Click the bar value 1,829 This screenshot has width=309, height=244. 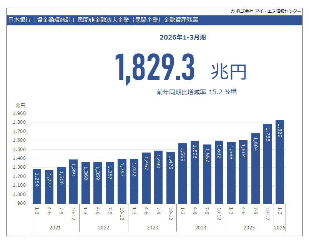[280, 131]
